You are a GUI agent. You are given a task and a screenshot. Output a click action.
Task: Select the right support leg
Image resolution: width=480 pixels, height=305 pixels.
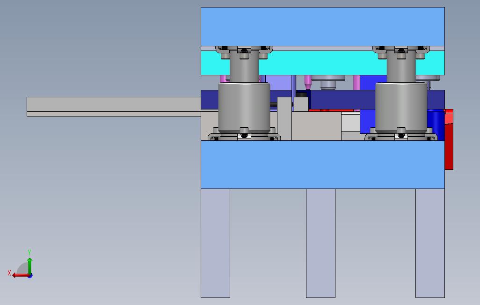pos(430,243)
